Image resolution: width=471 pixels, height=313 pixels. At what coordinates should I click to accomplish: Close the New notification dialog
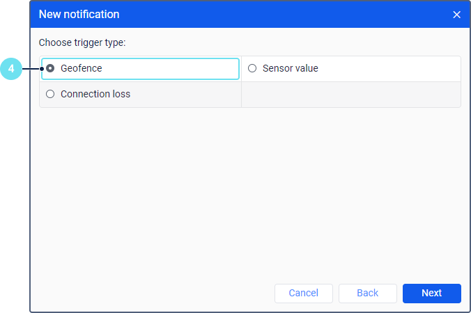(457, 15)
